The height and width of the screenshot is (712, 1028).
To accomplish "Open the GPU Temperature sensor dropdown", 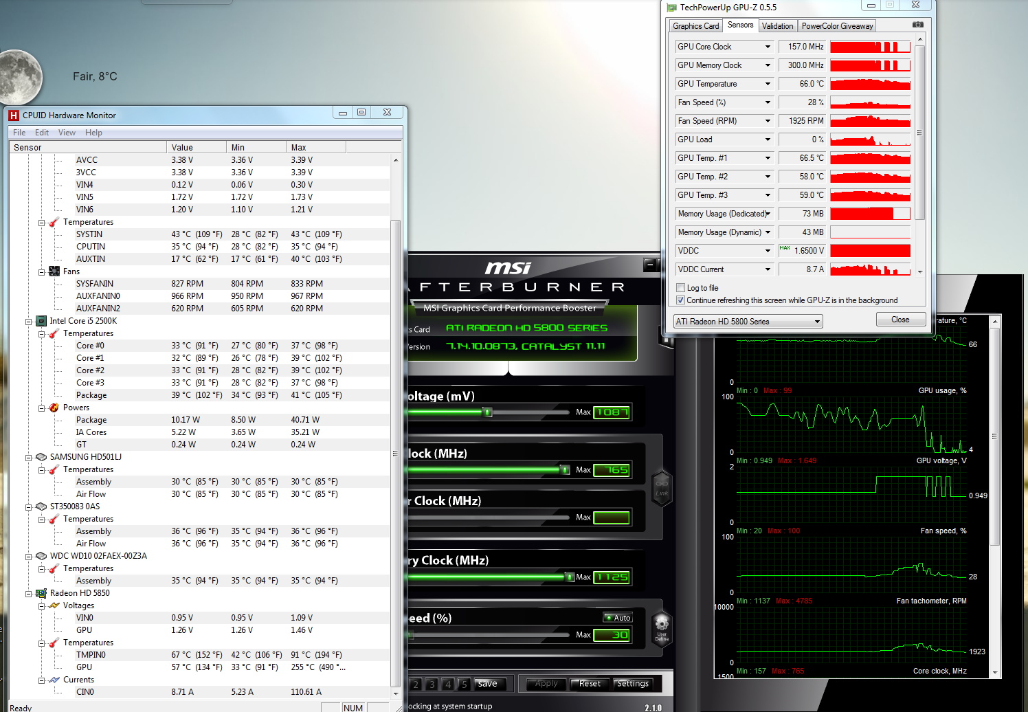I will [768, 84].
